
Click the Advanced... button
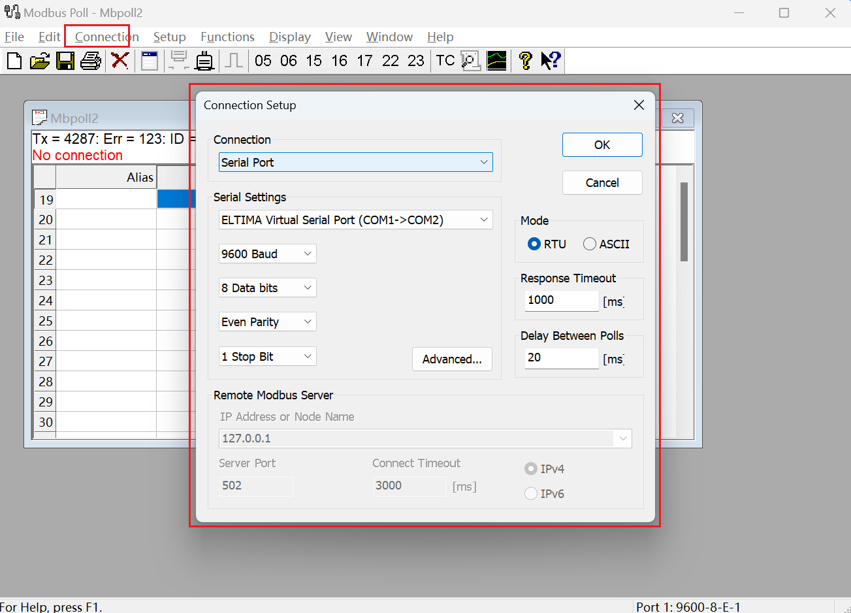click(x=452, y=359)
